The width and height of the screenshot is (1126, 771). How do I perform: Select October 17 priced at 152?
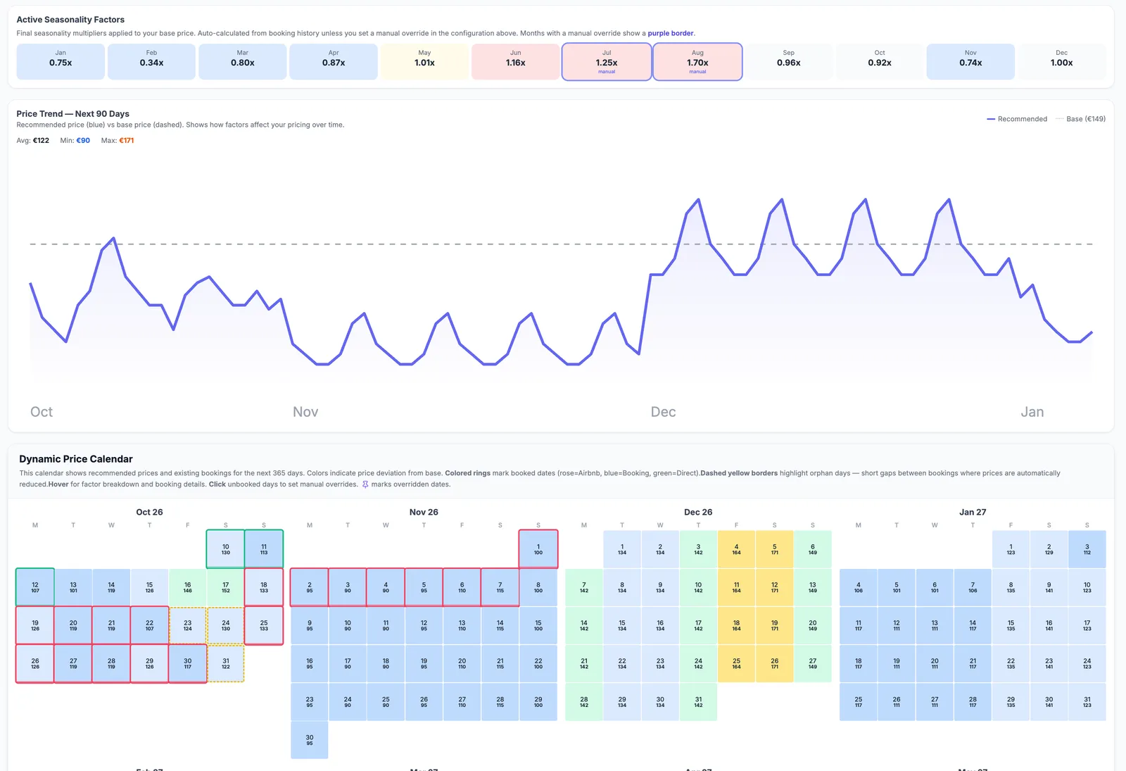tap(225, 587)
